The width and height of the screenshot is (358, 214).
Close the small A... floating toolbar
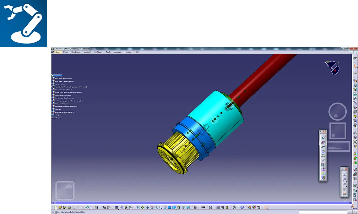tap(346, 169)
